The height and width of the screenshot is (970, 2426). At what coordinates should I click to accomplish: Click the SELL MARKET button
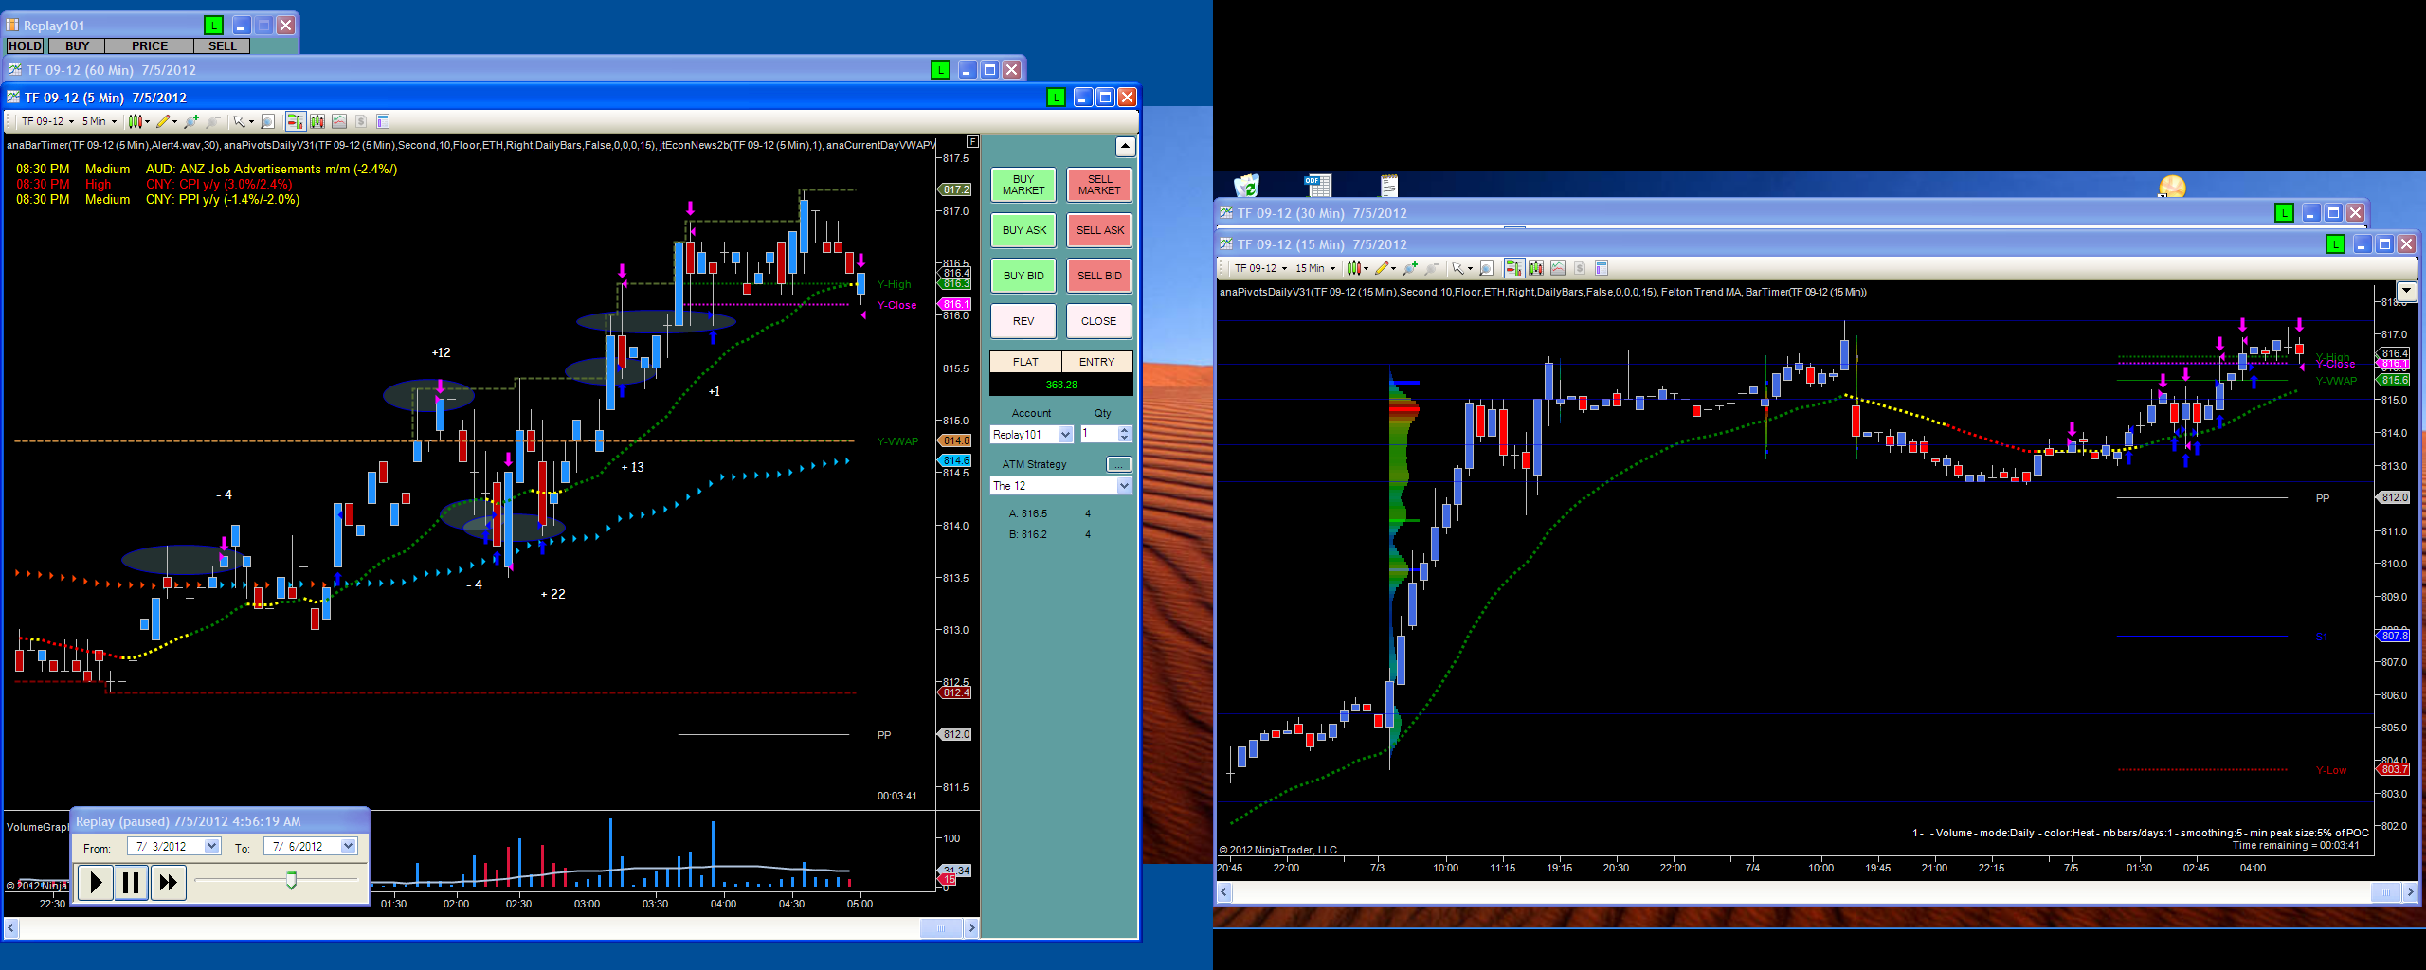[1099, 185]
